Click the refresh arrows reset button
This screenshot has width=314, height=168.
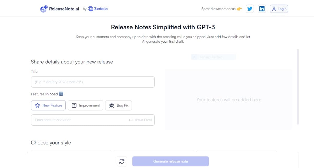[x=122, y=161]
